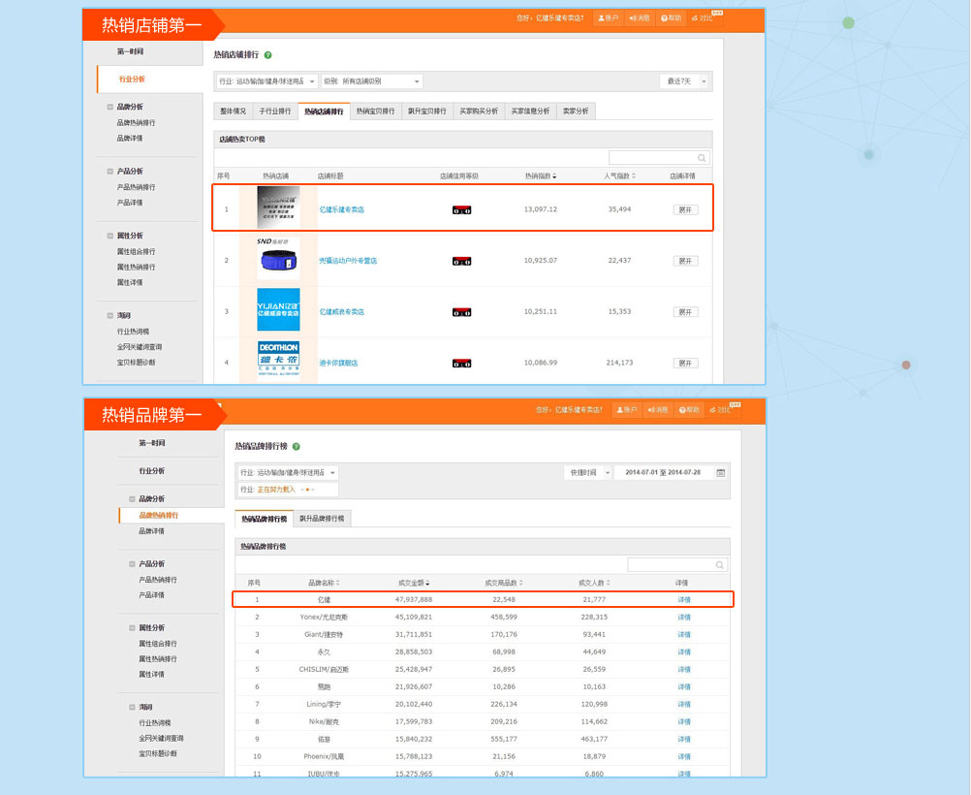The height and width of the screenshot is (795, 971).
Task: Sort shops by the 人气指数 column arrow
Action: tap(634, 176)
